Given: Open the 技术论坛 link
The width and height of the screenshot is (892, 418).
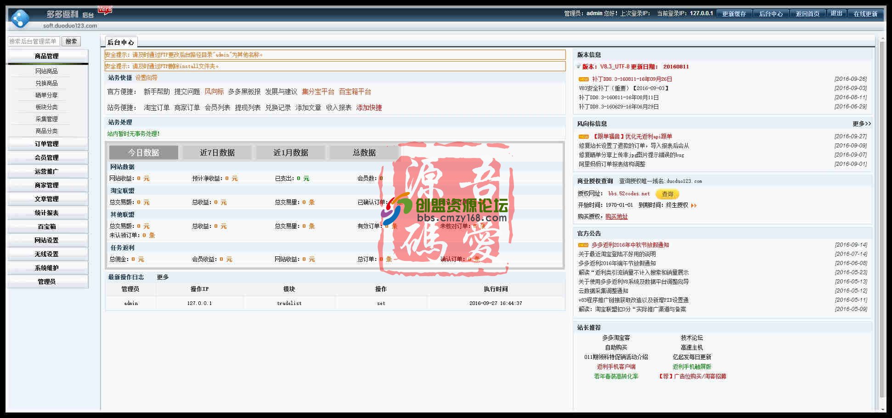Looking at the screenshot, I should pos(692,338).
